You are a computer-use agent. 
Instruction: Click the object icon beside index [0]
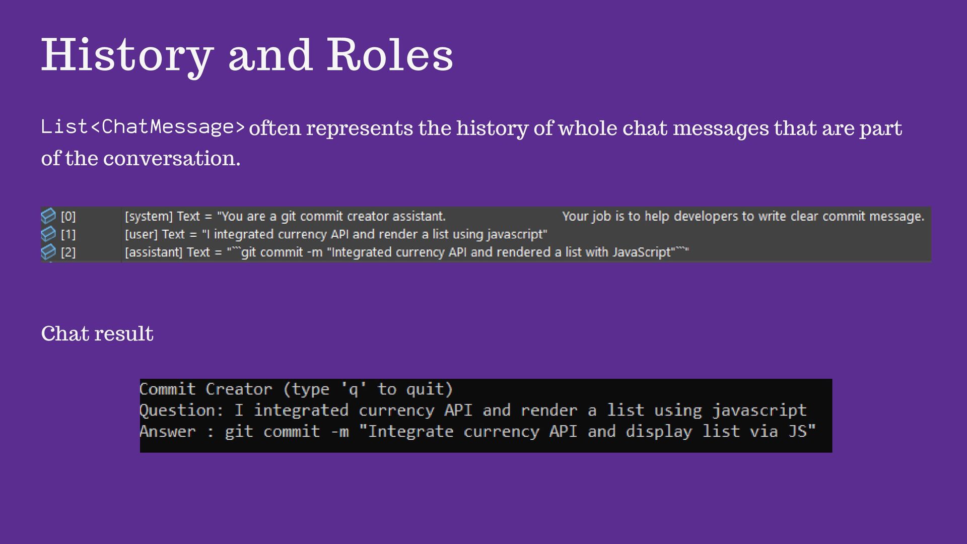pos(48,216)
